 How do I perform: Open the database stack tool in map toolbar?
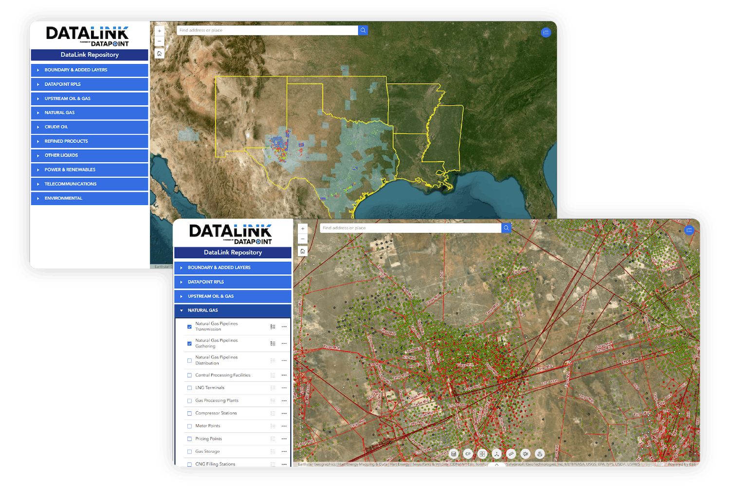pos(454,454)
